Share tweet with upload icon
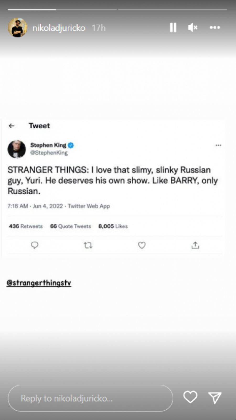236x420 pixels. tap(195, 245)
